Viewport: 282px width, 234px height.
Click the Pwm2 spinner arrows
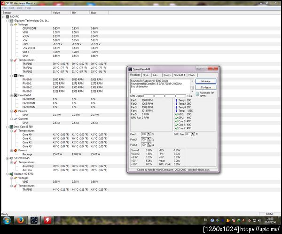(x=149, y=140)
